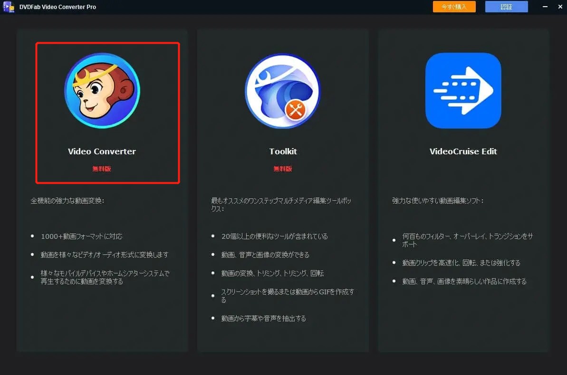Viewport: 567px width, 375px height.
Task: Click the スクリーンショットを撮る GIF bullet
Action: coord(288,296)
